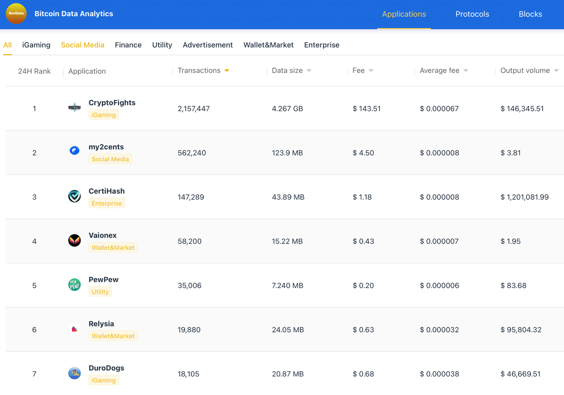564x395 pixels.
Task: Select the Social Media category filter
Action: pos(83,45)
